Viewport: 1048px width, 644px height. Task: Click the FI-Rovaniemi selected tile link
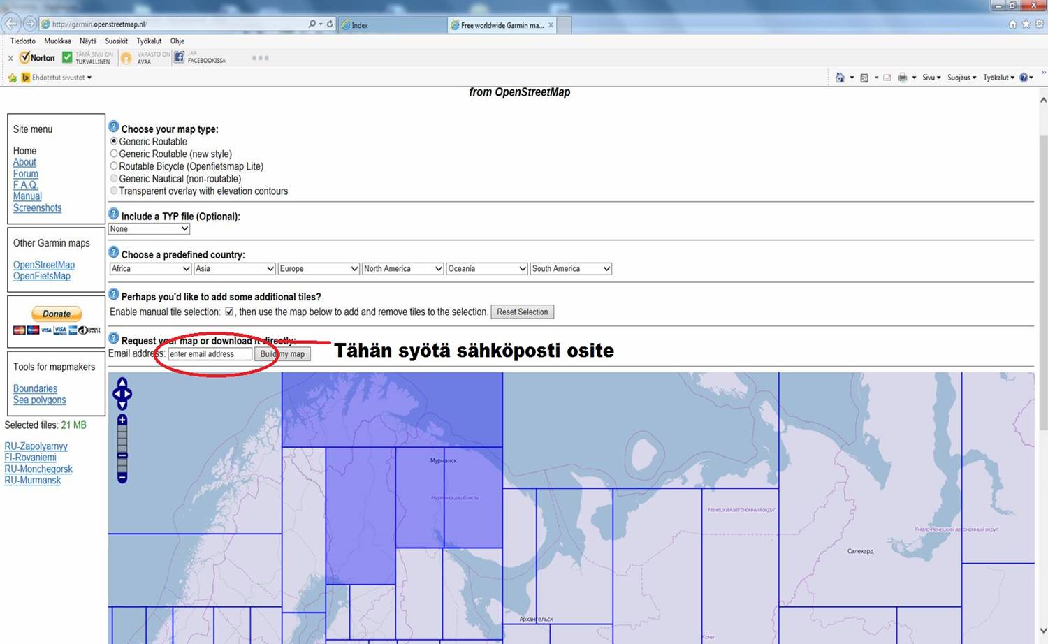(x=31, y=458)
